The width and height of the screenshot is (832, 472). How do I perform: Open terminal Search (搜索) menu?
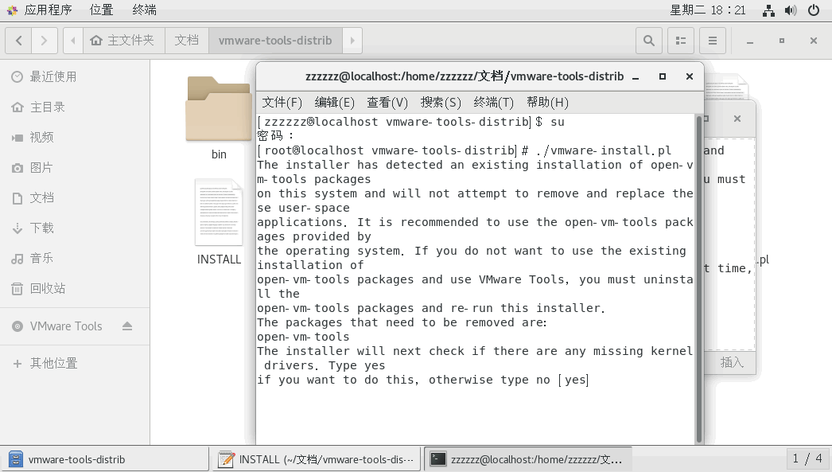tap(441, 103)
